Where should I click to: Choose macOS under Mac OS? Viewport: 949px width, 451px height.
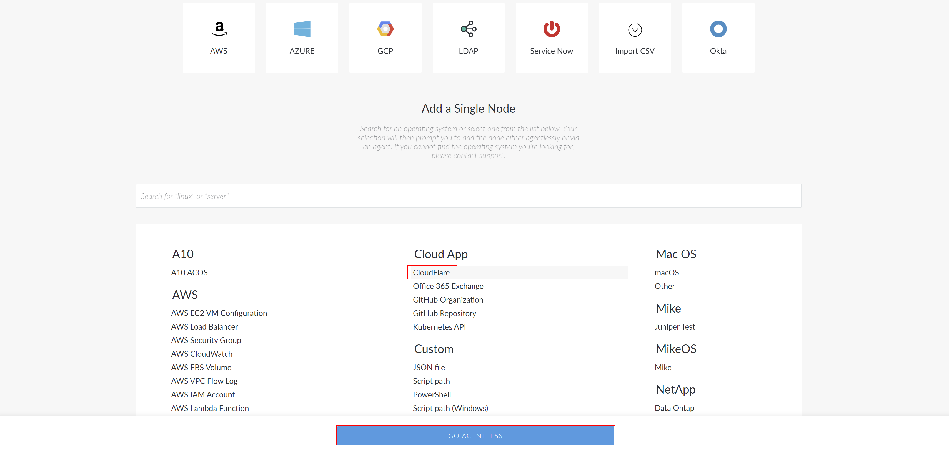667,273
